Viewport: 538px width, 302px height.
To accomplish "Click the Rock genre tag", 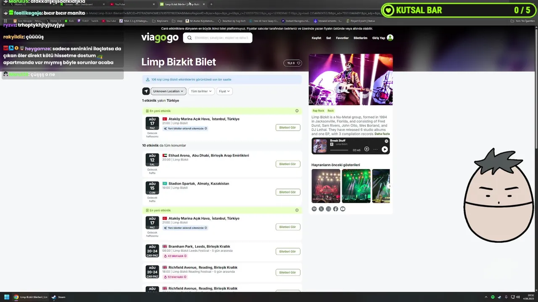I will 331,111.
